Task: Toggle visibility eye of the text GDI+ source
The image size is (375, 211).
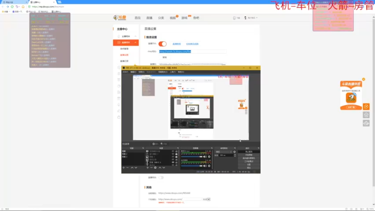Action: [173, 162]
